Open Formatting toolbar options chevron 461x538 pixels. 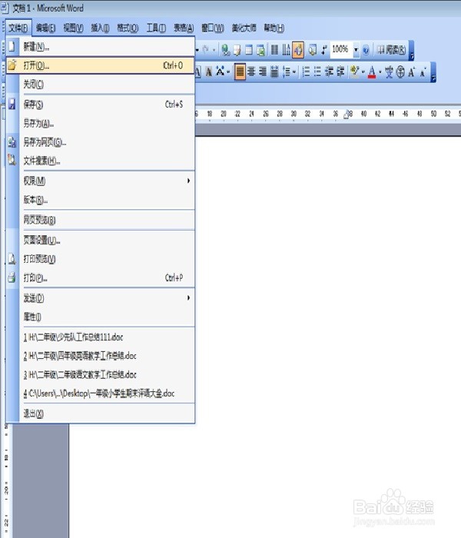click(433, 72)
